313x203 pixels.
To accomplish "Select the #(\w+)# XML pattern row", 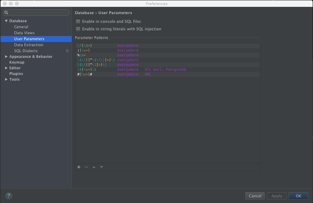I will pyautogui.click(x=168, y=74).
